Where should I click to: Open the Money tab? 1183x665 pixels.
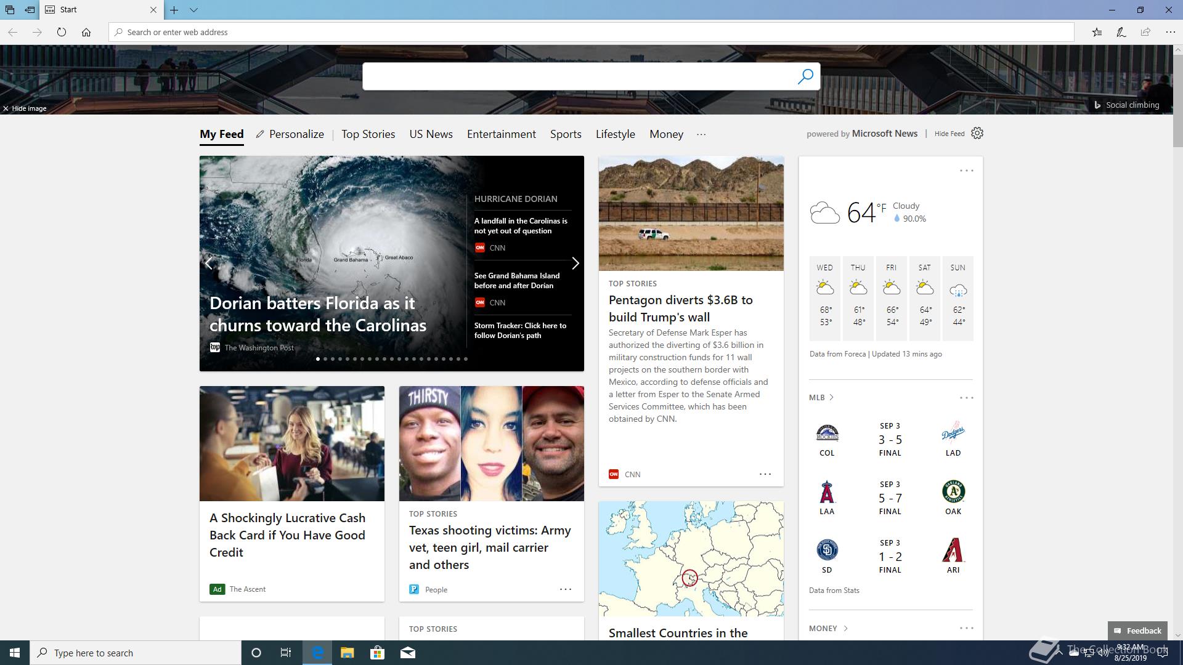click(x=666, y=134)
